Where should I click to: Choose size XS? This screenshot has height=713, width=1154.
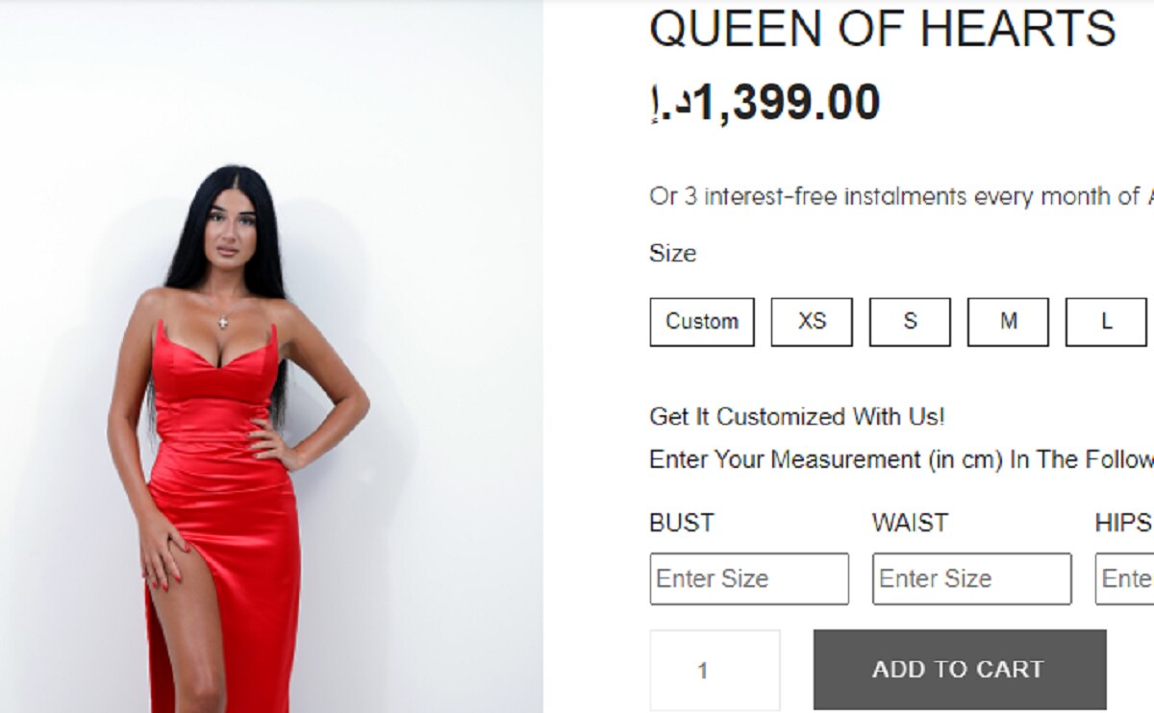coord(812,322)
